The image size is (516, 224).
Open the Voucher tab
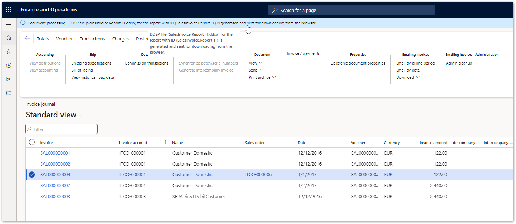tap(64, 39)
